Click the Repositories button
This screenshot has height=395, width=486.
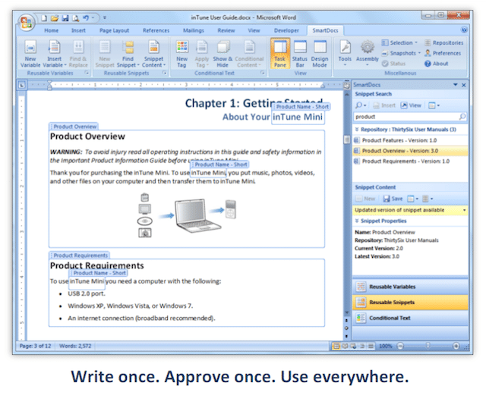[x=443, y=42]
